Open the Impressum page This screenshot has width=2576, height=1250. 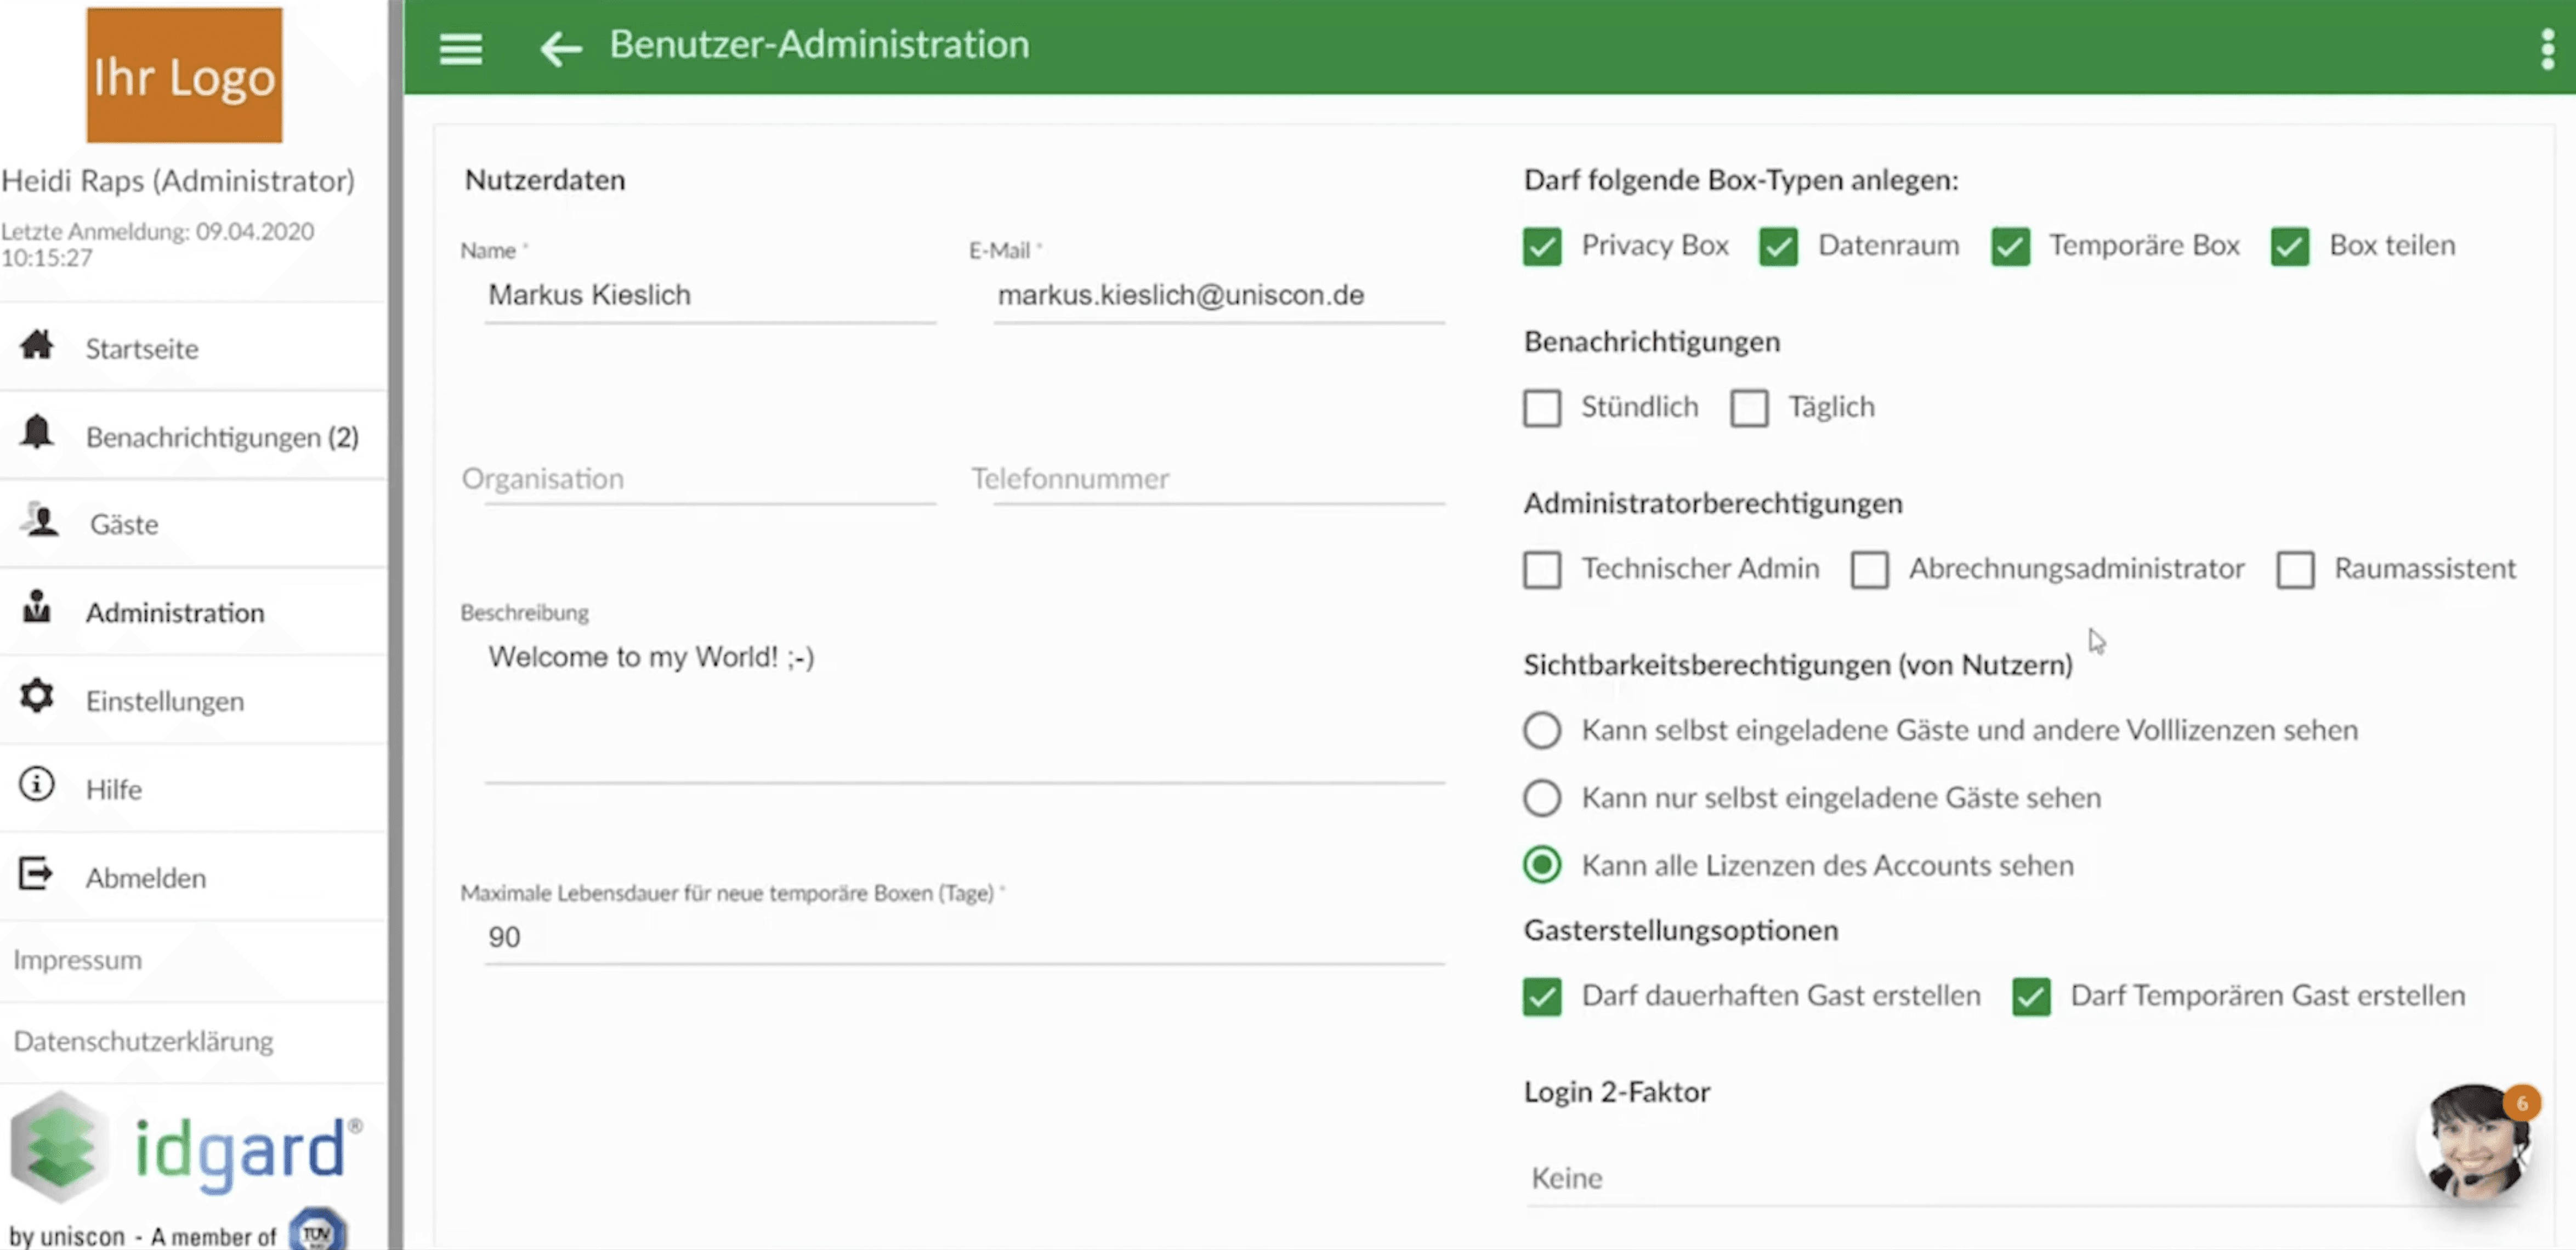(78, 959)
